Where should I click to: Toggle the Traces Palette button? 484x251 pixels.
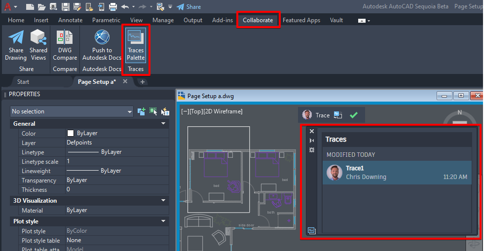point(136,45)
